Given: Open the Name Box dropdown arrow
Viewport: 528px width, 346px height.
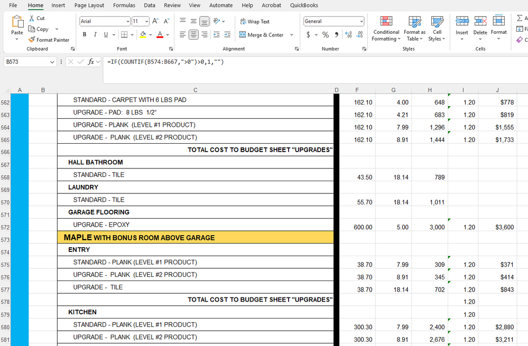Looking at the screenshot, I should [52, 62].
